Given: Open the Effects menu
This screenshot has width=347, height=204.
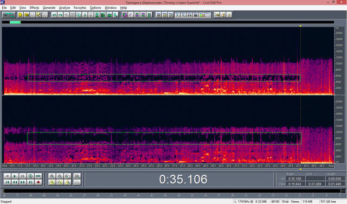Looking at the screenshot, I should pos(34,8).
